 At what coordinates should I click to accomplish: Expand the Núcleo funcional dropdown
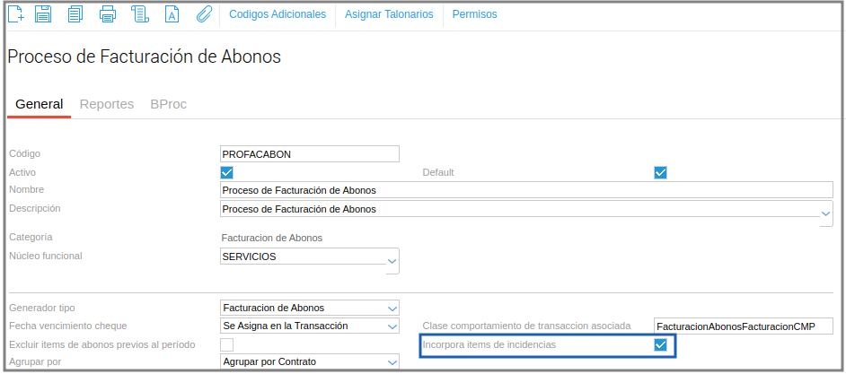(392, 261)
